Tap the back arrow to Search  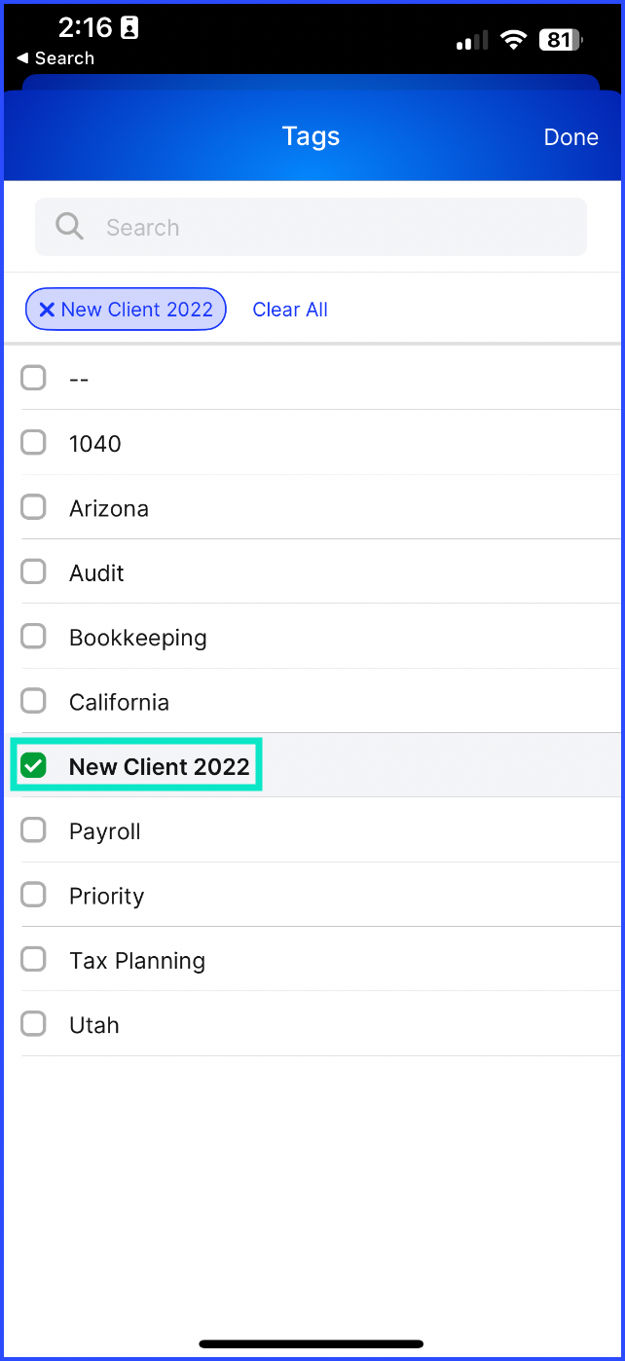[22, 58]
